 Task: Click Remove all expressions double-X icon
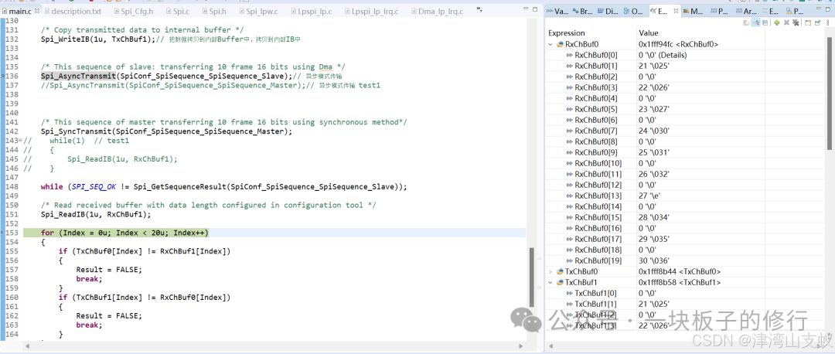click(x=796, y=23)
